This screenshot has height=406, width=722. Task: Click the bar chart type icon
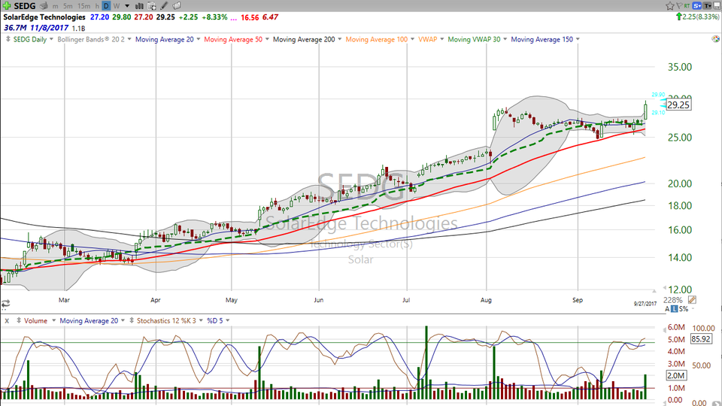[139, 6]
